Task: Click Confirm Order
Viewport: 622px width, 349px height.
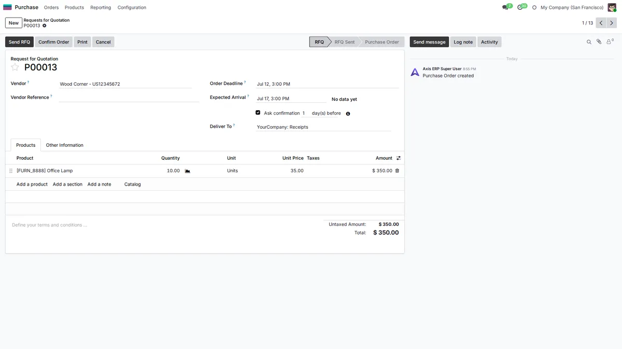Action: point(54,42)
